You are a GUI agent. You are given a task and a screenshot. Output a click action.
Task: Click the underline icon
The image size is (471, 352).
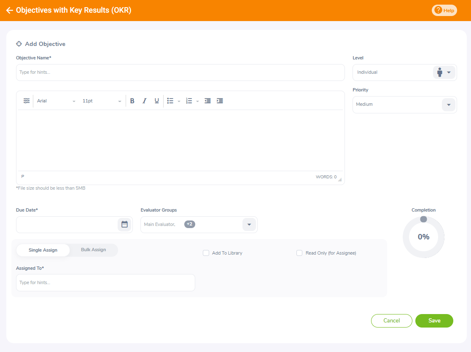[x=156, y=100]
